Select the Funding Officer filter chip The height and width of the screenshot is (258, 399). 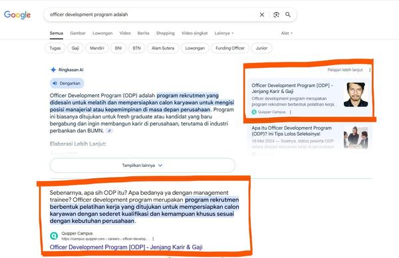coord(230,48)
